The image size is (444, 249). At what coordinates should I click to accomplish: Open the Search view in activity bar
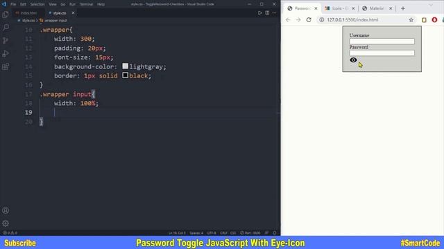pyautogui.click(x=6, y=28)
